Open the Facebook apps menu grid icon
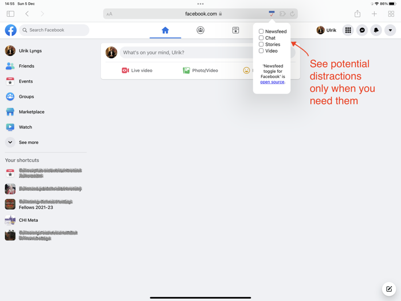 pos(348,30)
